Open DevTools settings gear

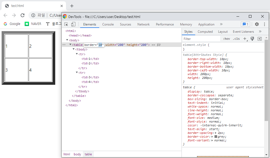[x=257, y=24]
